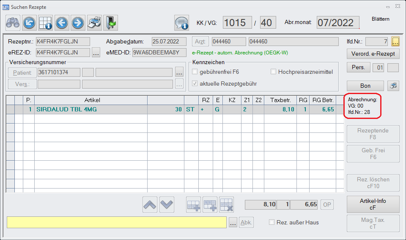Click the Artikel-Info cF button
The width and height of the screenshot is (406, 240).
373,204
